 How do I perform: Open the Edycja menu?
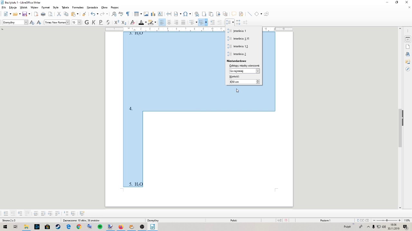tap(13, 7)
